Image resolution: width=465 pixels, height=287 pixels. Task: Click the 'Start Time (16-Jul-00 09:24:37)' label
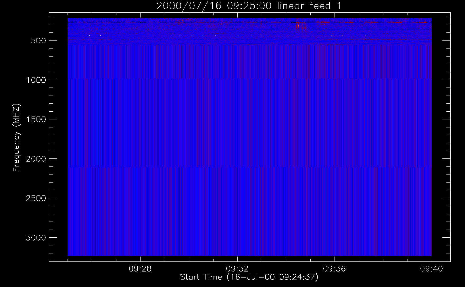pyautogui.click(x=249, y=277)
